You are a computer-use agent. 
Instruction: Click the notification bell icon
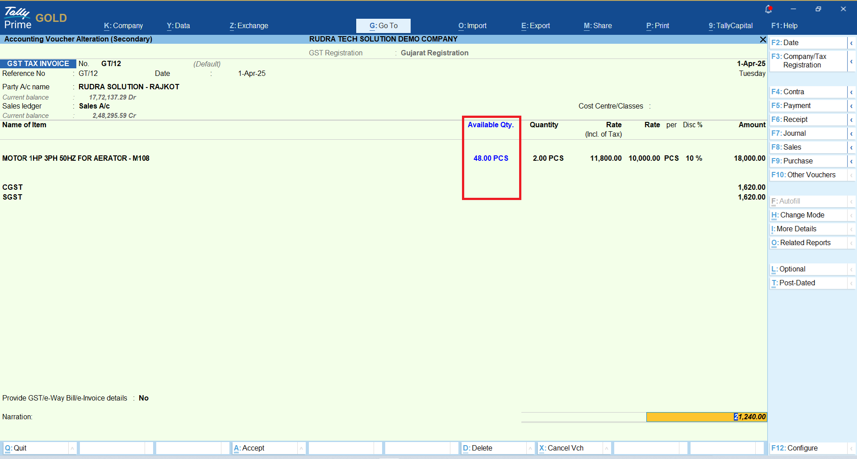(768, 9)
